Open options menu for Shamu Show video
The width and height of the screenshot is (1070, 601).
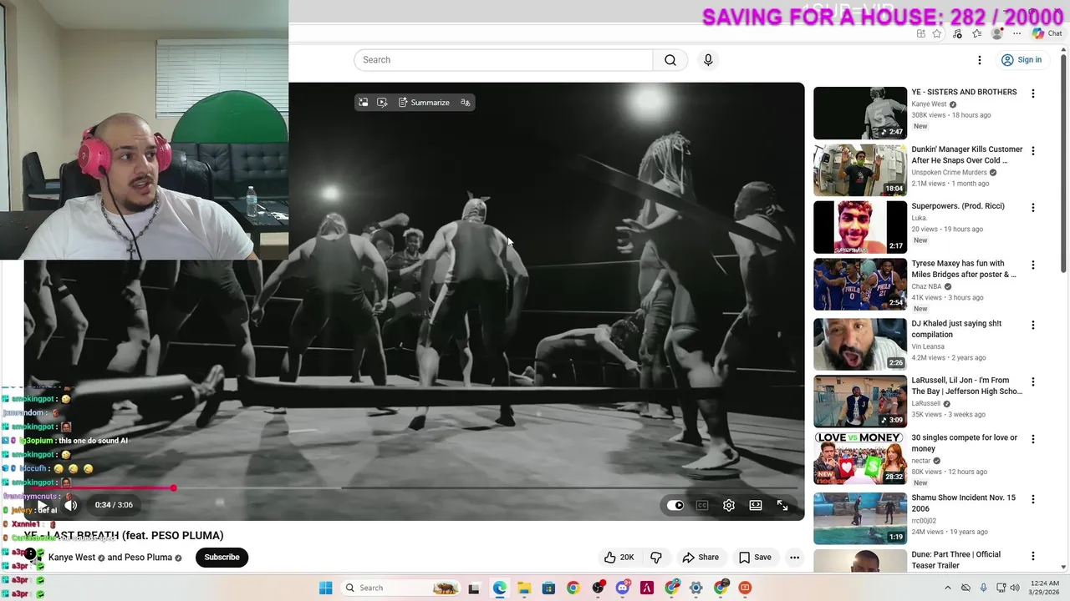(1032, 499)
